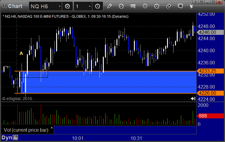Screen dimensions: 225x142
Task: Select the pencil drawing tools icon
Action: 109,6
